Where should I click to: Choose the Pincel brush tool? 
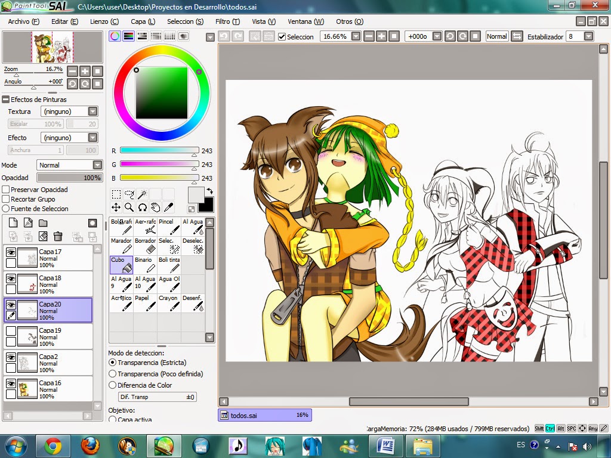169,227
